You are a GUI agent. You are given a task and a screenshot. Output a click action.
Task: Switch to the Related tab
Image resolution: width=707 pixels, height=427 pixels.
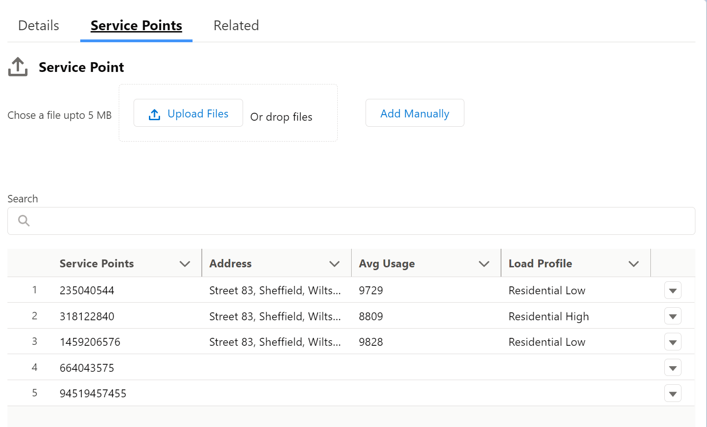tap(236, 26)
